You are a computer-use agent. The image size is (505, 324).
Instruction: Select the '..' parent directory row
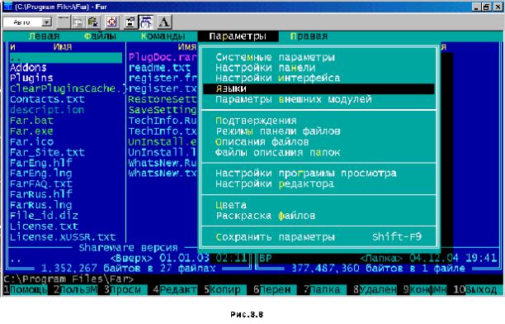(66, 58)
